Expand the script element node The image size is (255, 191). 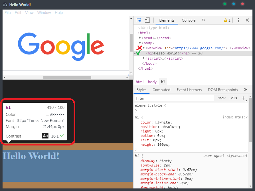coord(143,58)
